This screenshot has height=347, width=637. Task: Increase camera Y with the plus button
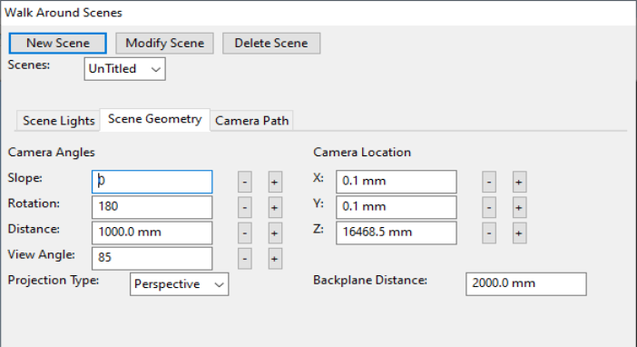[x=519, y=207]
